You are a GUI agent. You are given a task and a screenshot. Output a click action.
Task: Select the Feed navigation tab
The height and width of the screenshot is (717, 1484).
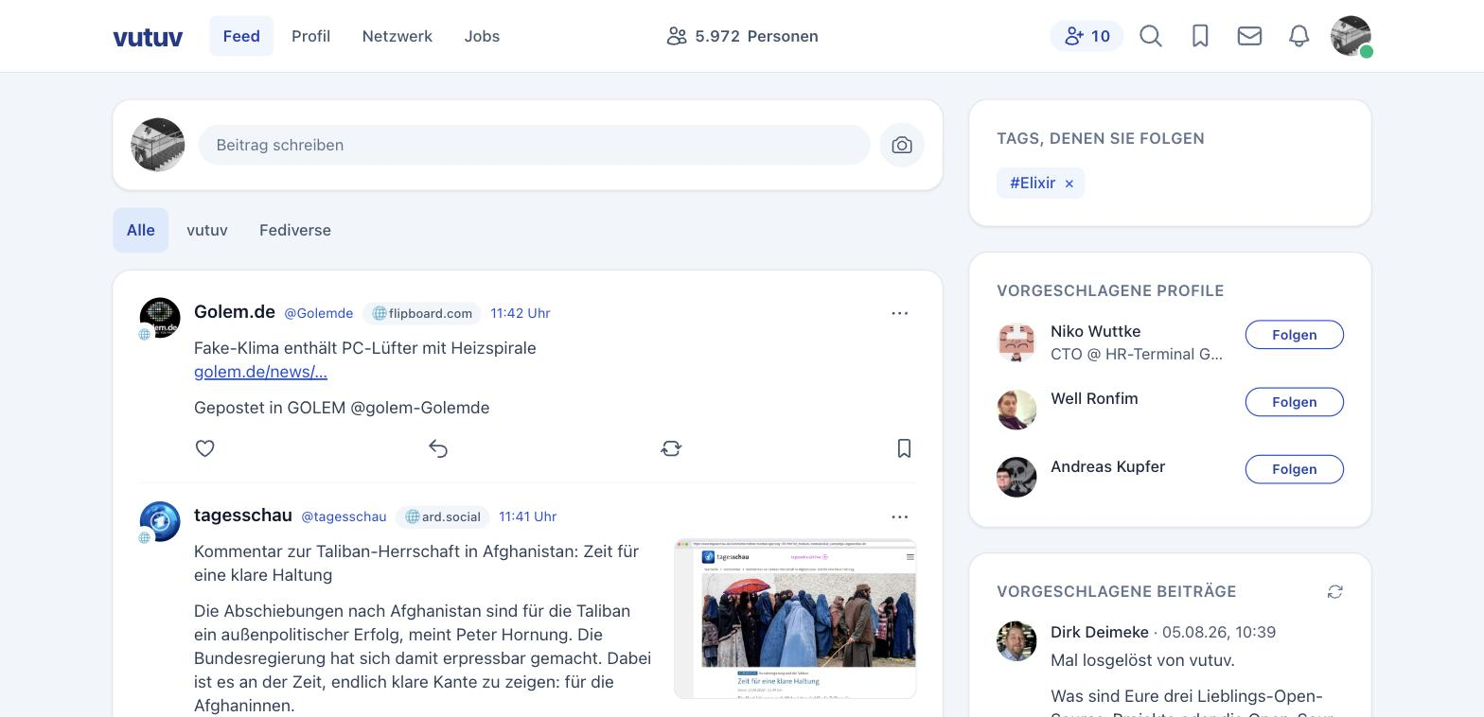pyautogui.click(x=241, y=36)
